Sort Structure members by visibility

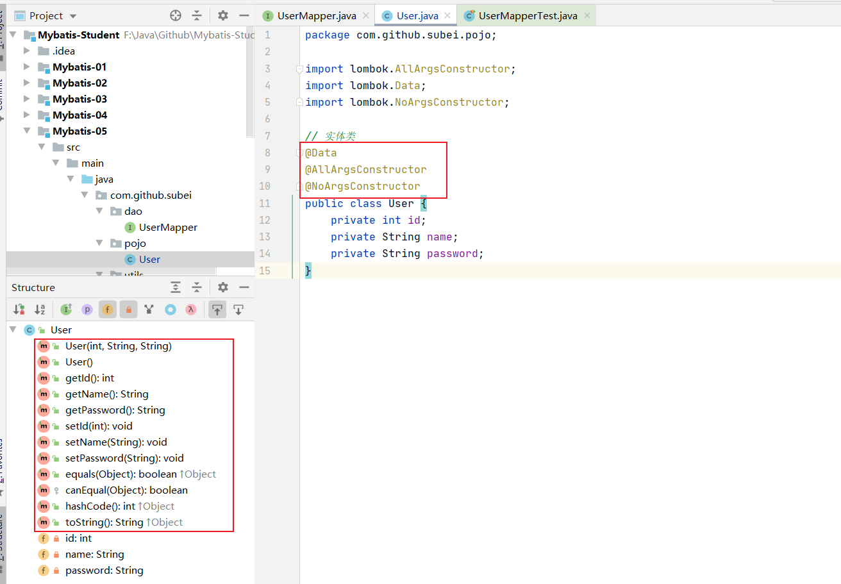tap(19, 310)
